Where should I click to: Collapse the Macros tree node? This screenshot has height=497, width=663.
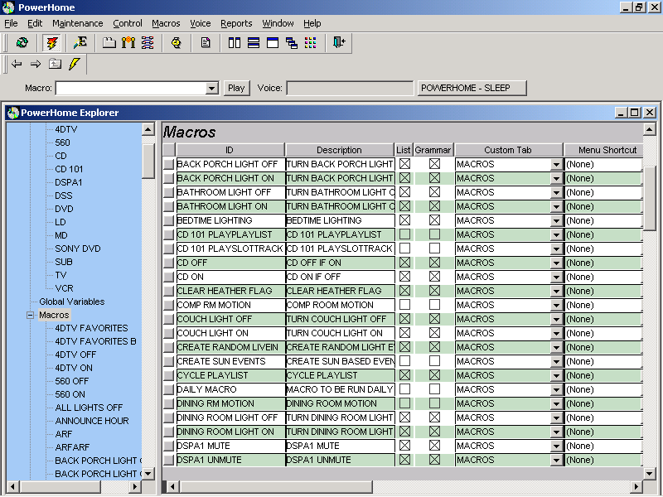click(30, 315)
